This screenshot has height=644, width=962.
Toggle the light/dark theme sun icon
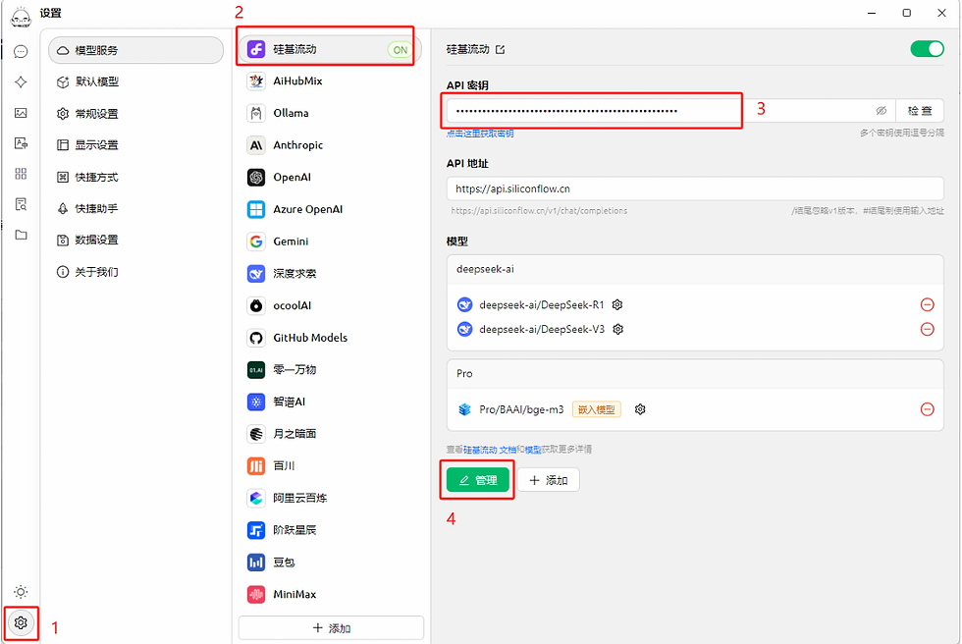(x=21, y=592)
